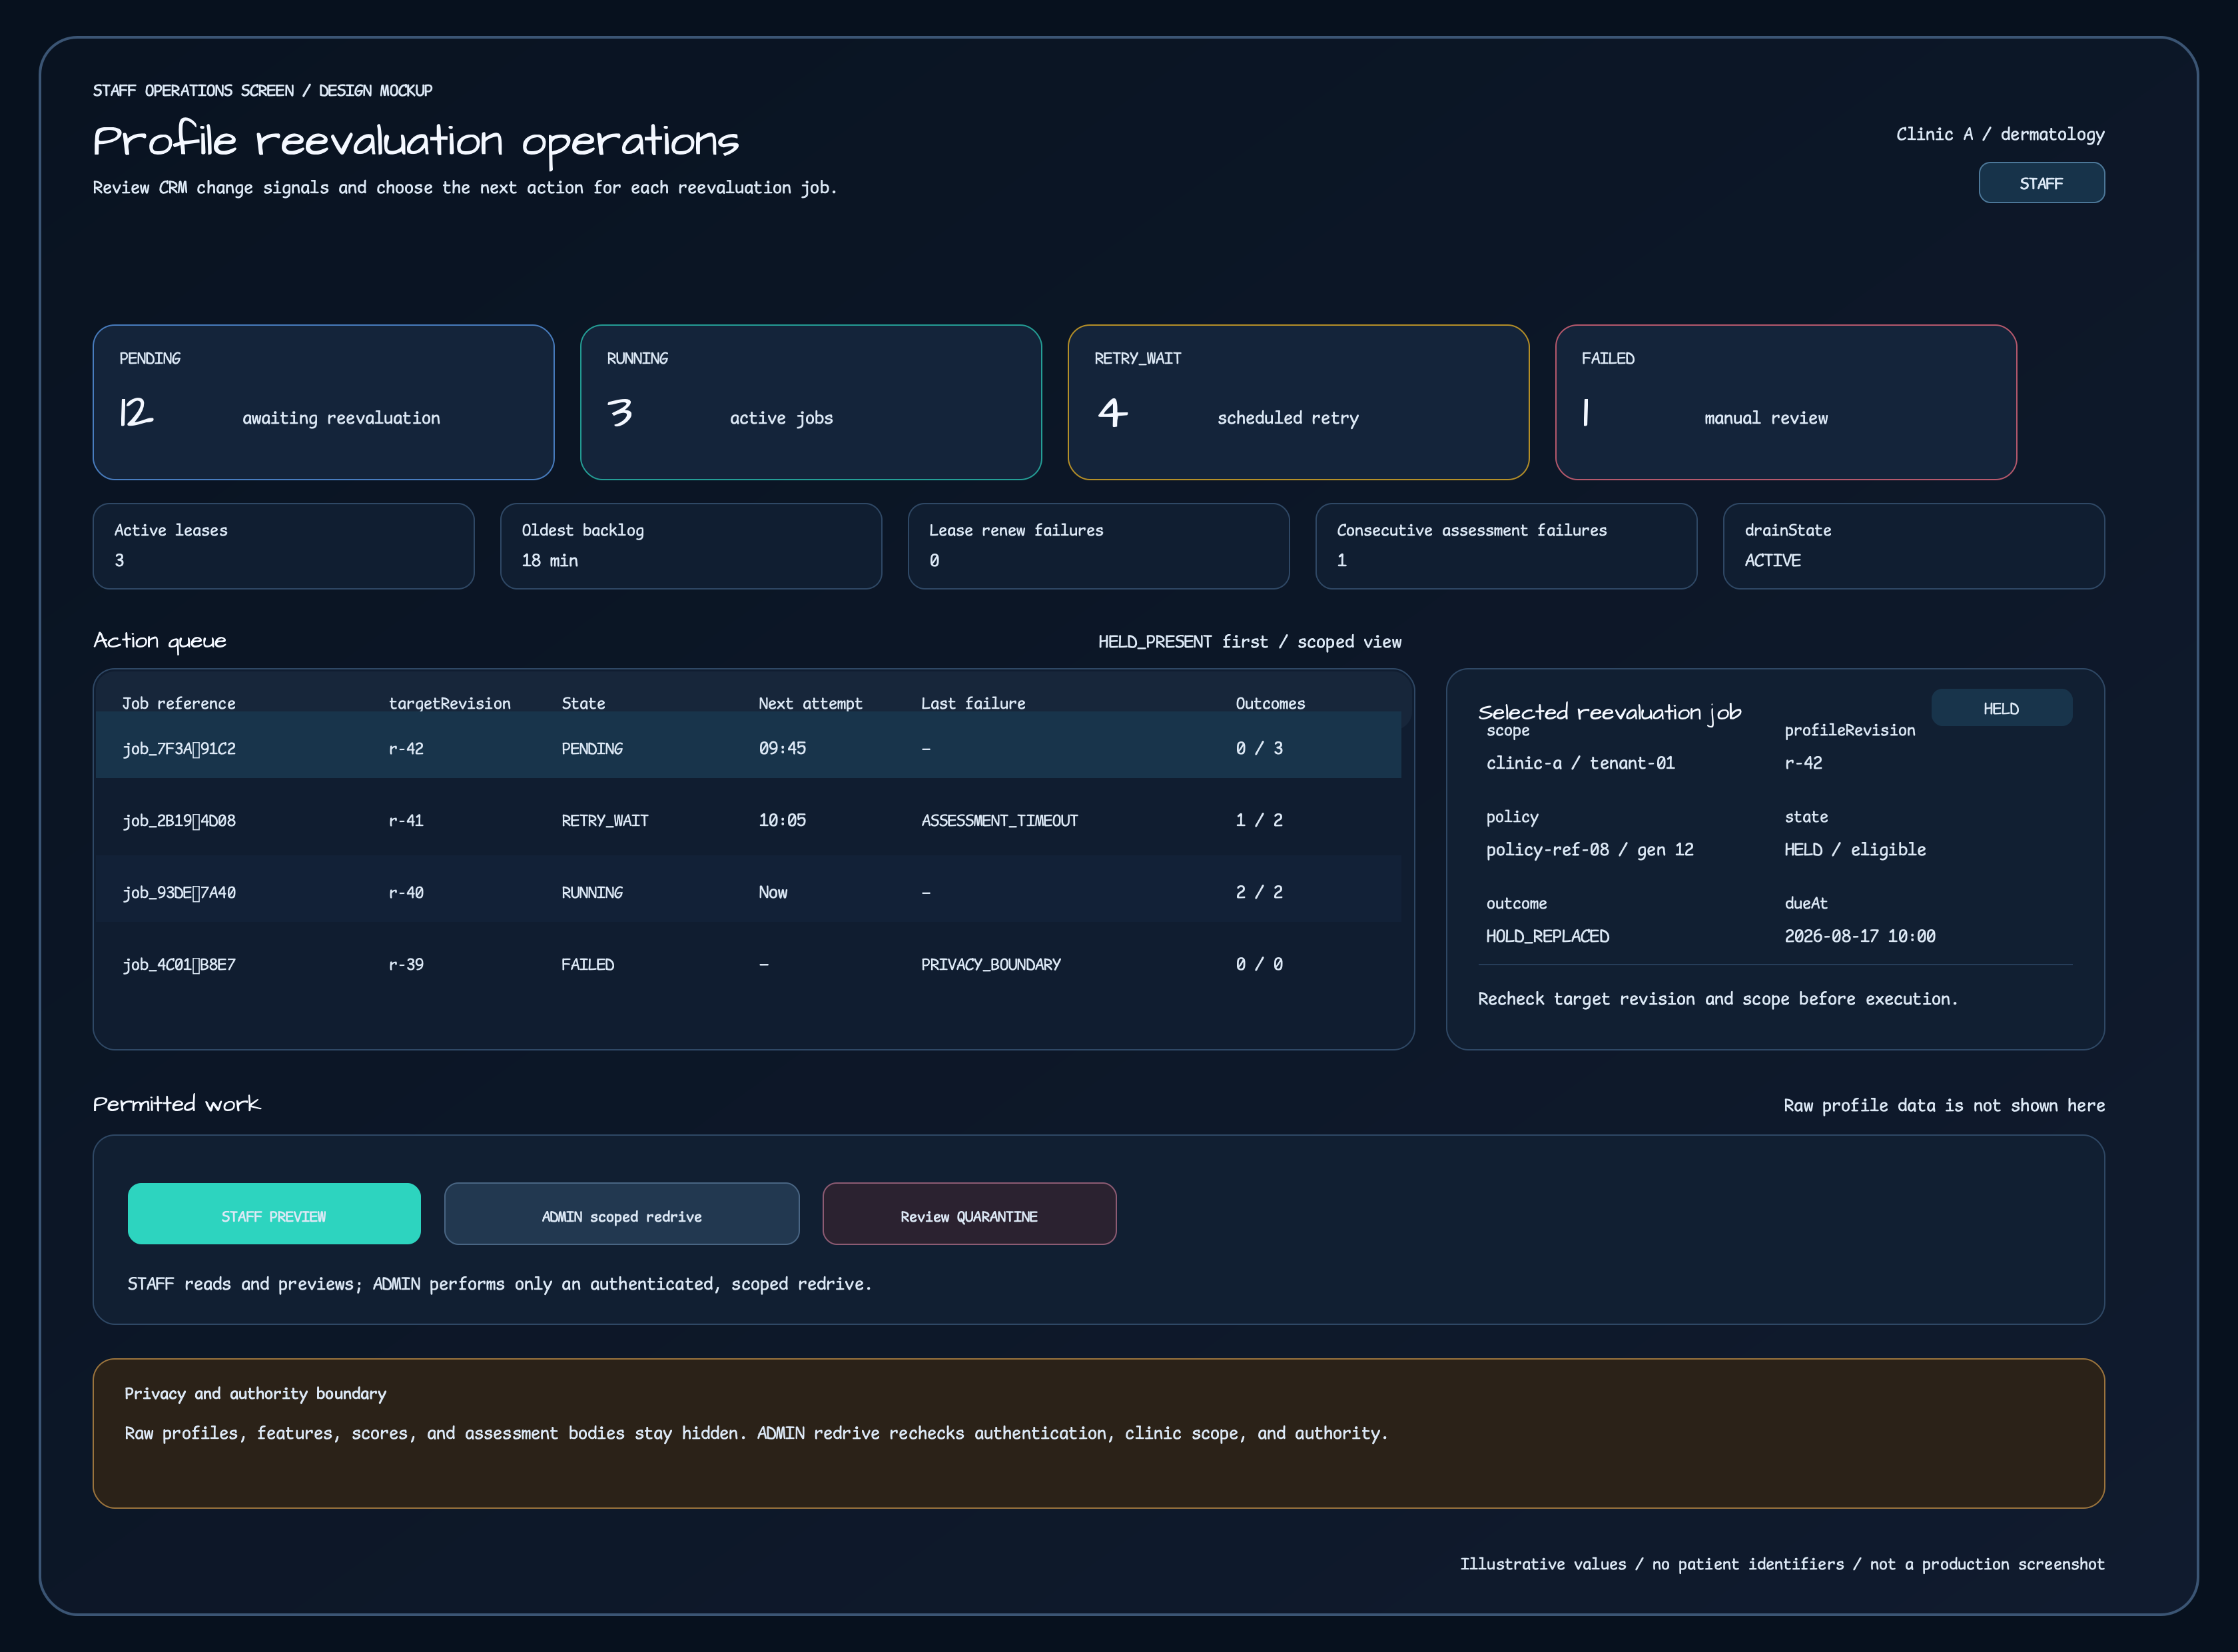This screenshot has width=2238, height=1652.
Task: Click the PENDING state cell in table
Action: coord(592,748)
